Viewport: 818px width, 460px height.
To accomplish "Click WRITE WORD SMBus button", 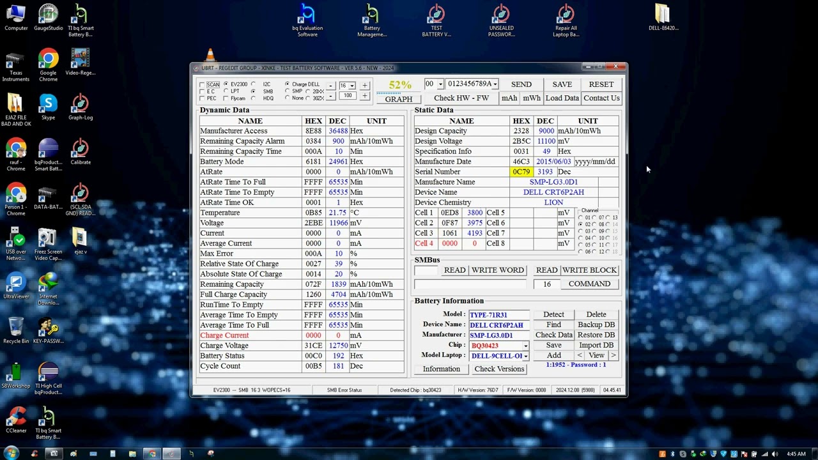I will point(497,270).
